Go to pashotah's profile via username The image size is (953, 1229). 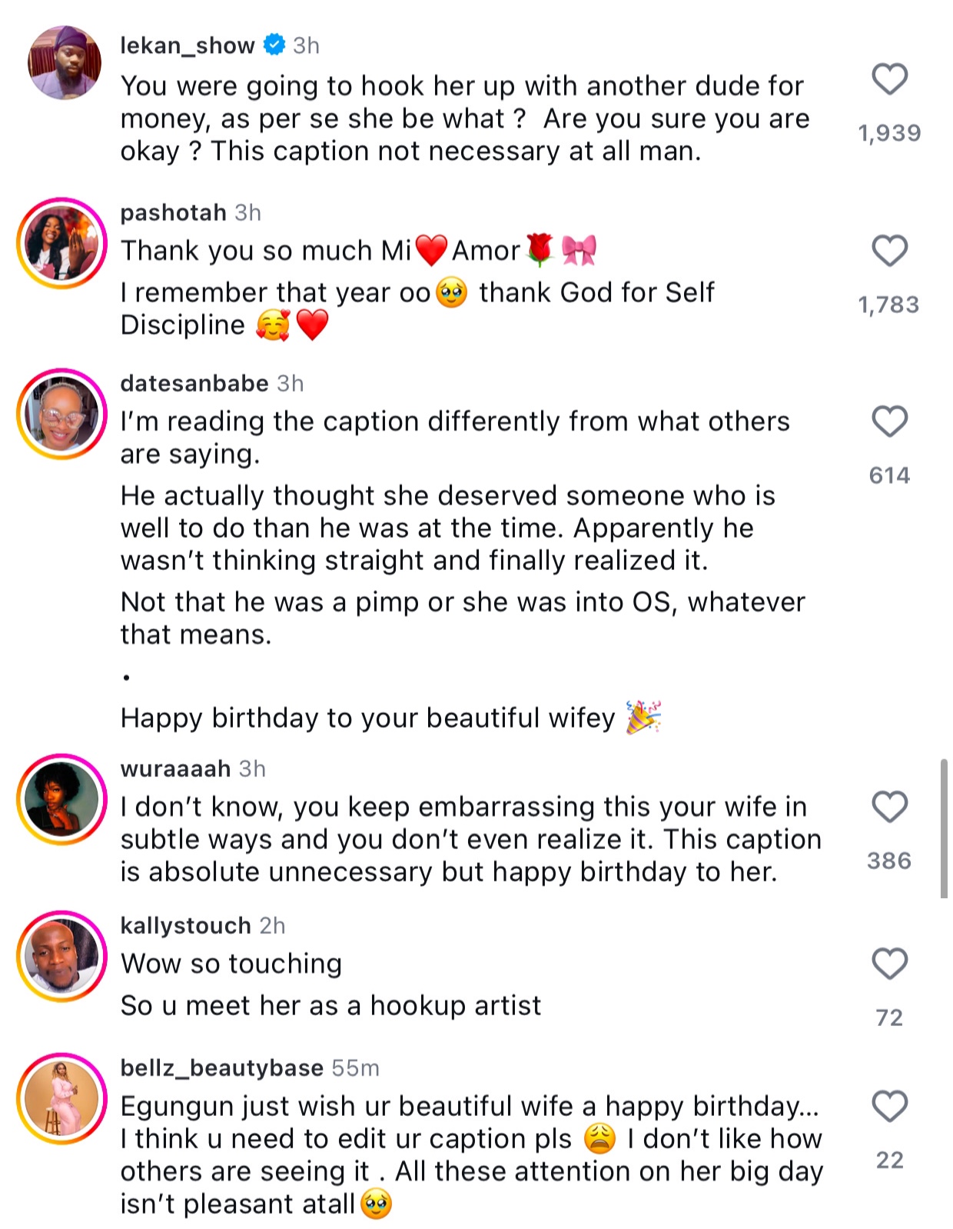tap(173, 212)
